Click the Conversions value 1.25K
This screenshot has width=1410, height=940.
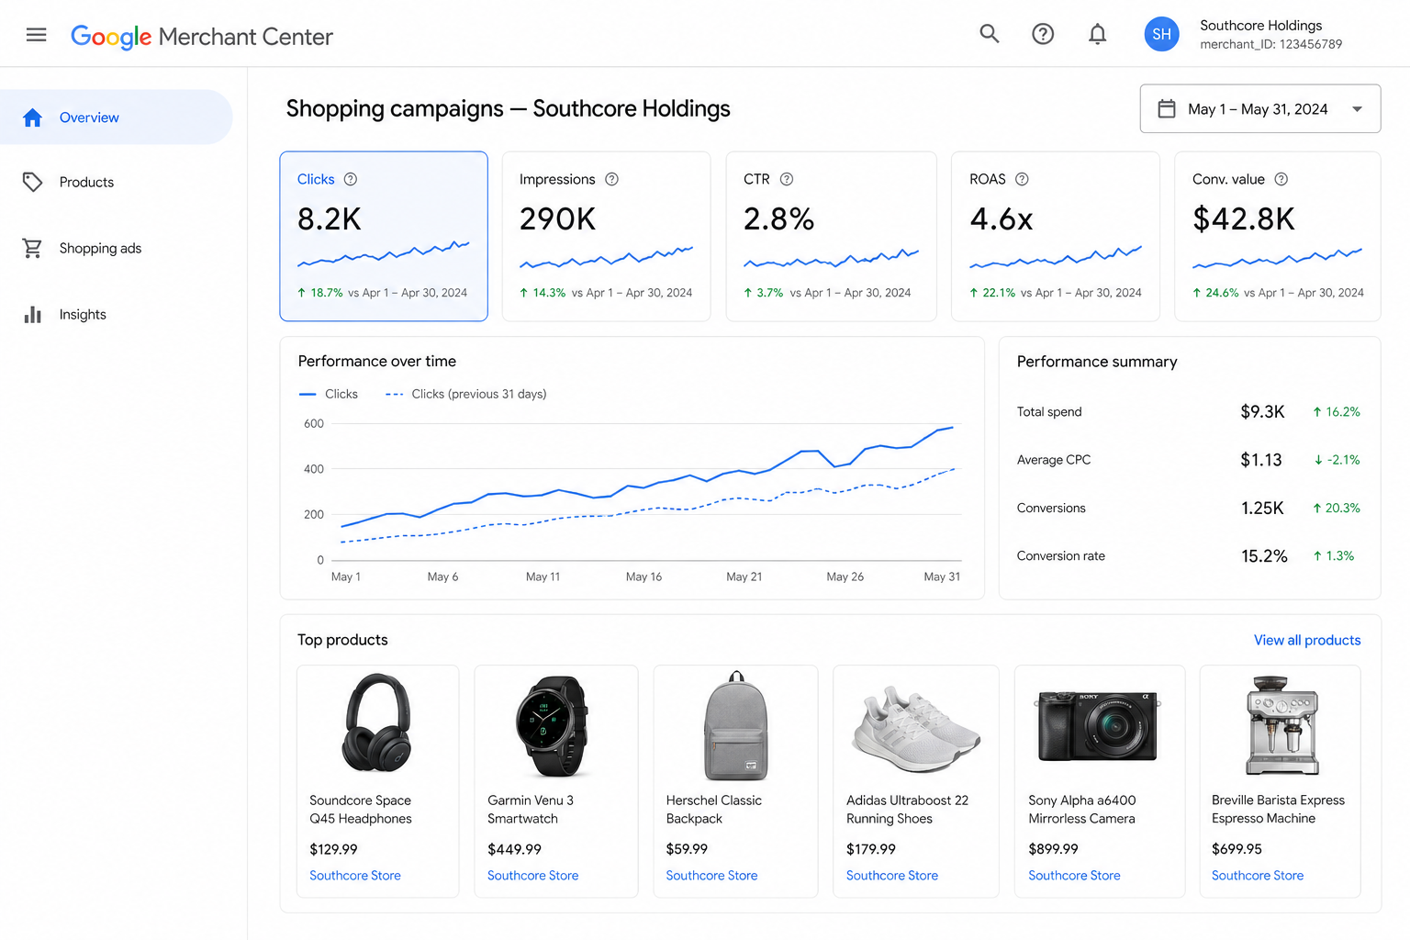[x=1262, y=508]
